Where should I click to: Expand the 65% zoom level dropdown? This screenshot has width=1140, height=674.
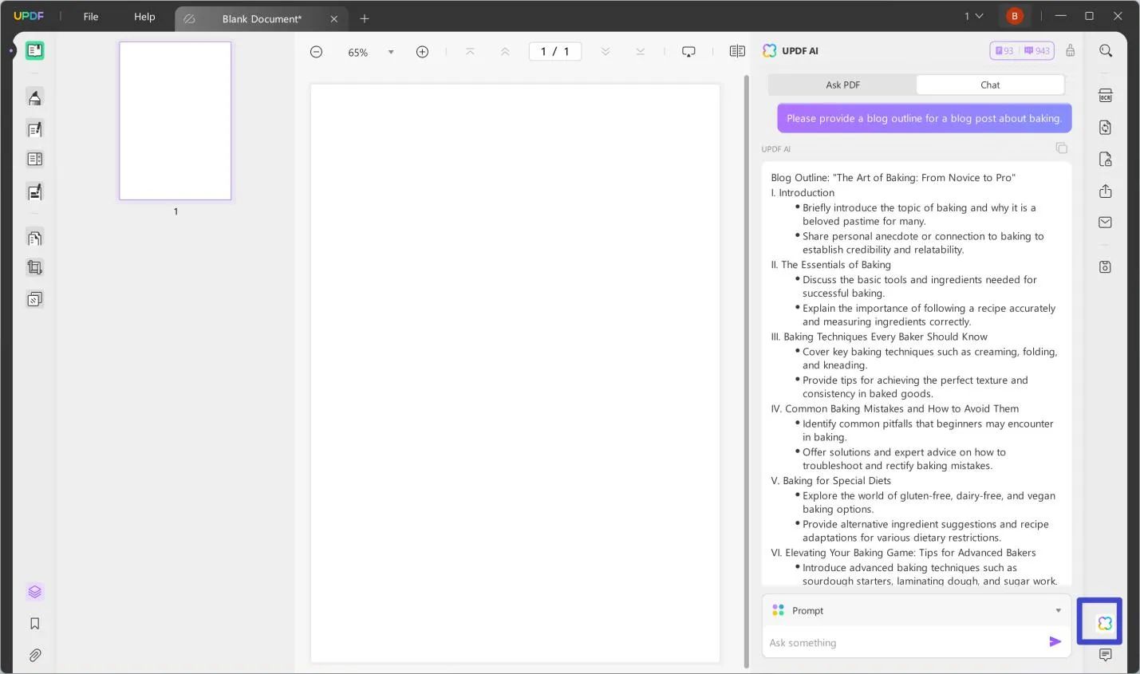(391, 53)
